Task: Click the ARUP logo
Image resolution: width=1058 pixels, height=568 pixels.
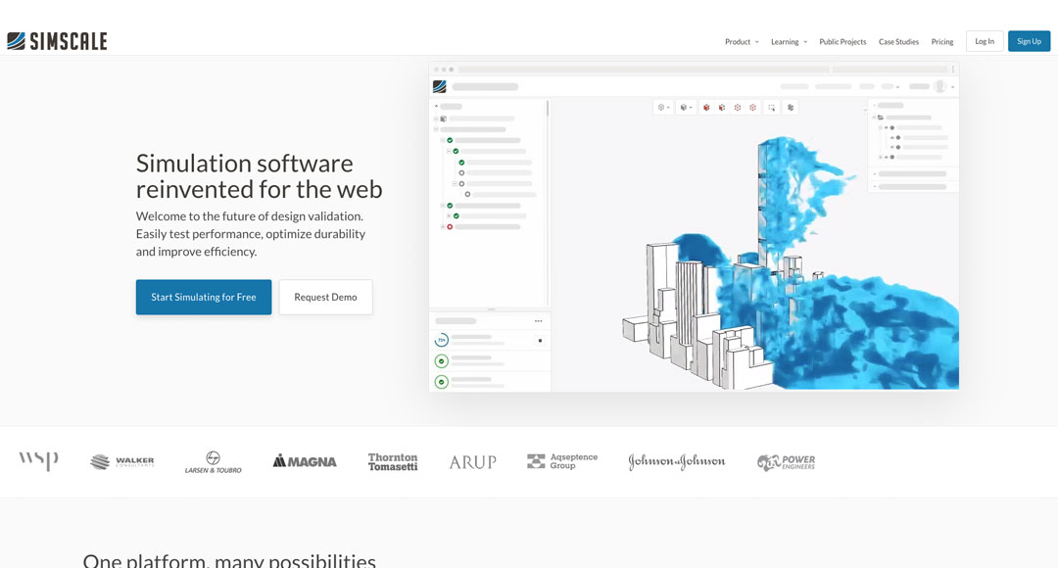Action: tap(472, 462)
